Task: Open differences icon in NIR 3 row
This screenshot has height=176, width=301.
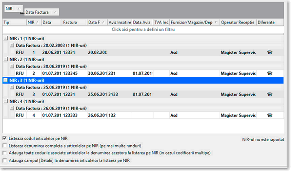Action: (270, 94)
